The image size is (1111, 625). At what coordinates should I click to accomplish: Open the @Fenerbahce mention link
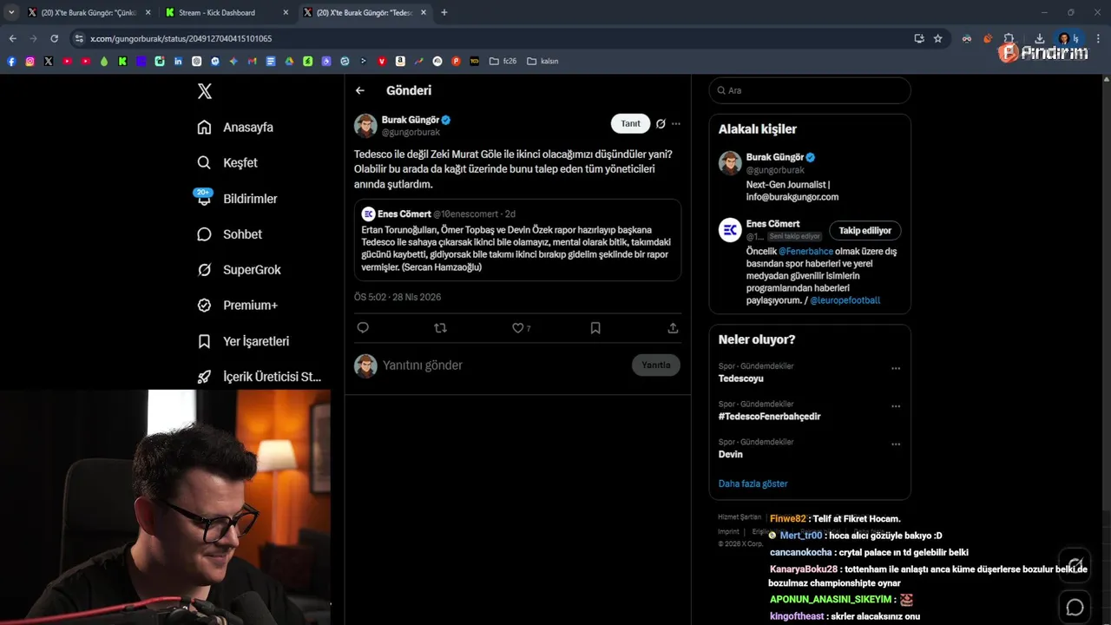805,252
